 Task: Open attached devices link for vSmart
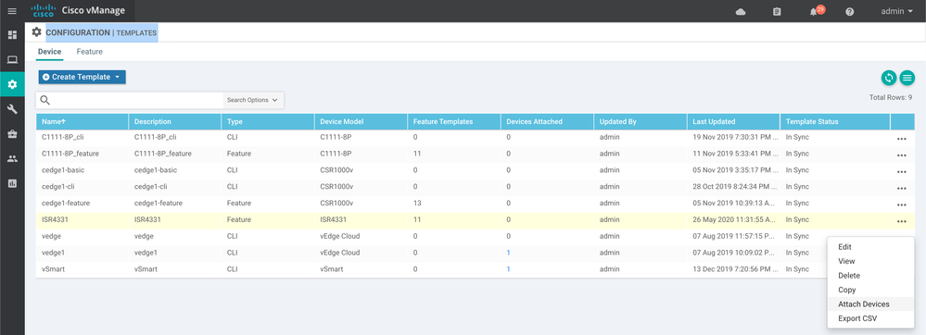click(x=509, y=269)
